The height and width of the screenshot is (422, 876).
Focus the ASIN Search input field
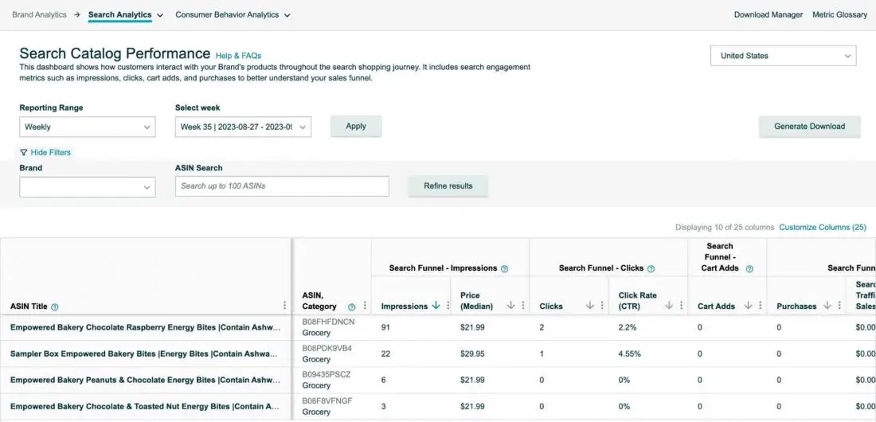click(x=282, y=186)
